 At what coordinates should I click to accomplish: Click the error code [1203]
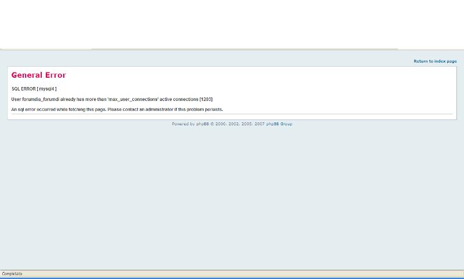(206, 99)
